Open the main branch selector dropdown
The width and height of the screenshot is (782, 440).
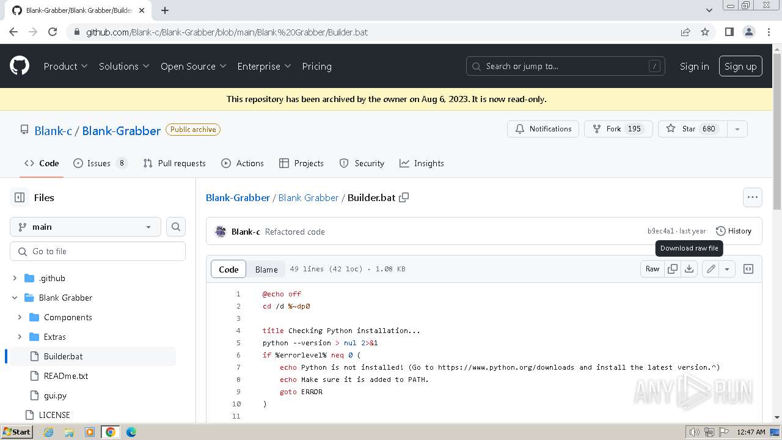(x=86, y=227)
